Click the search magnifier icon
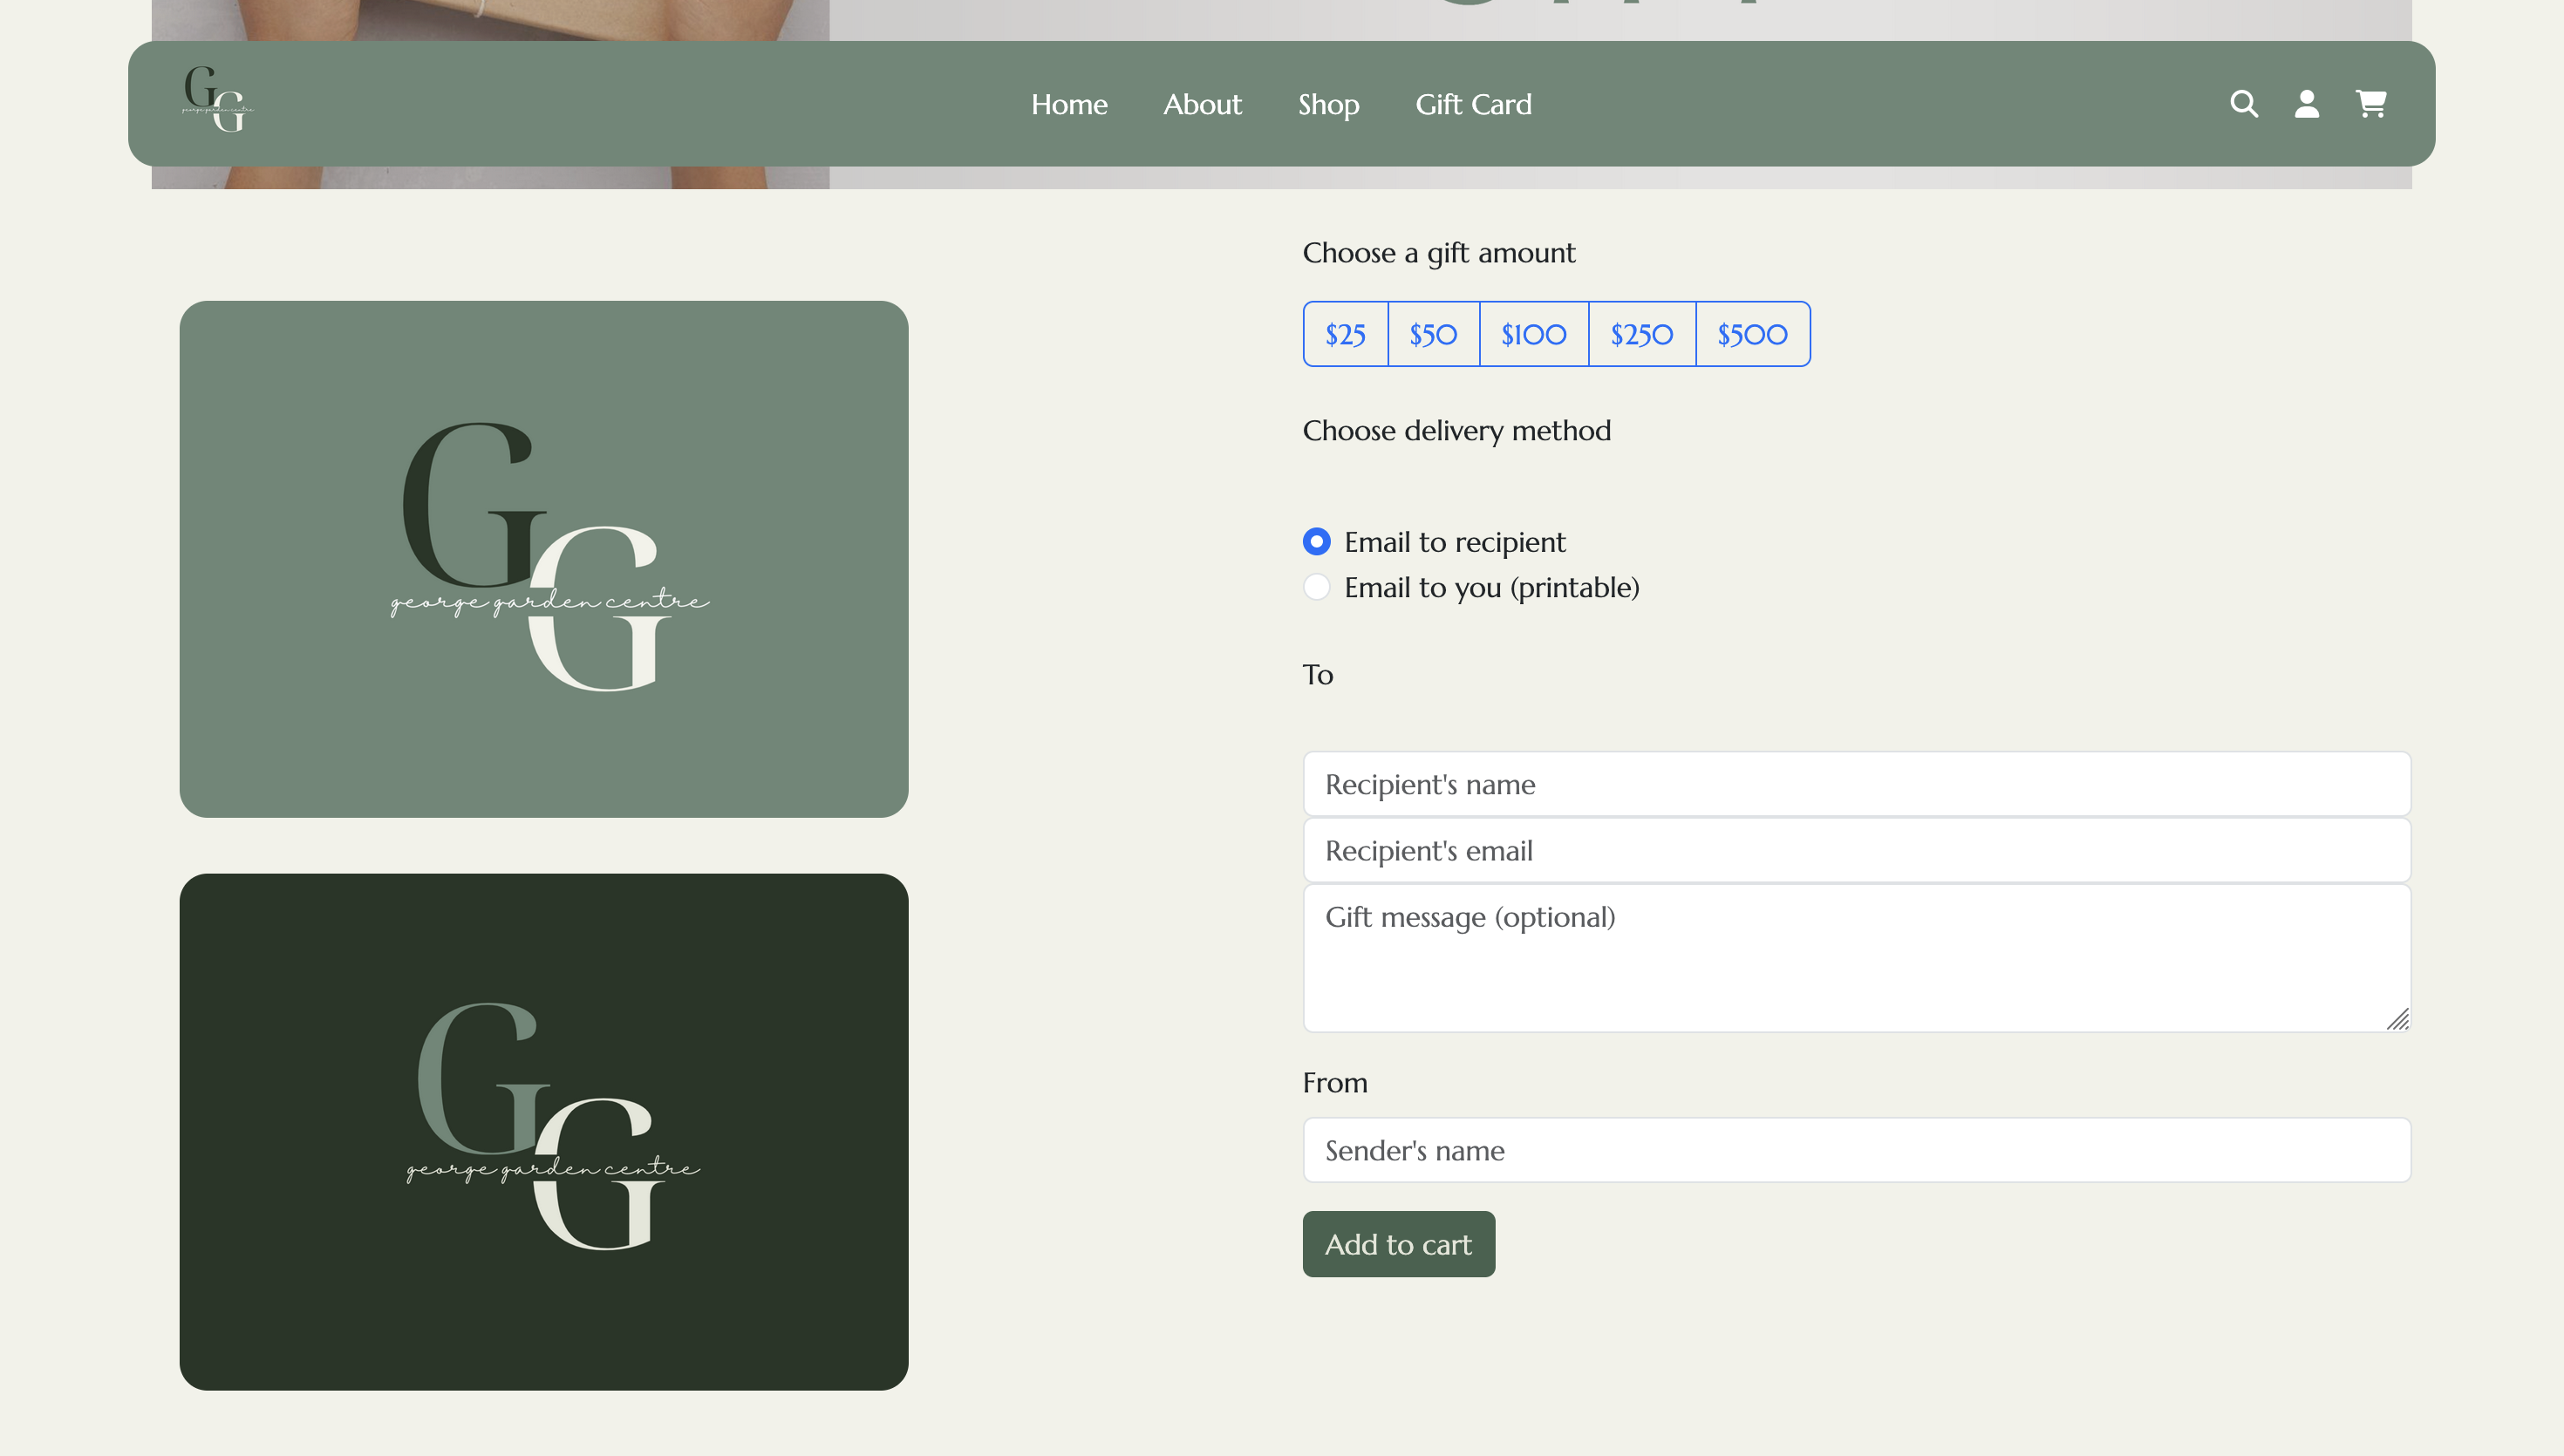 (2244, 104)
